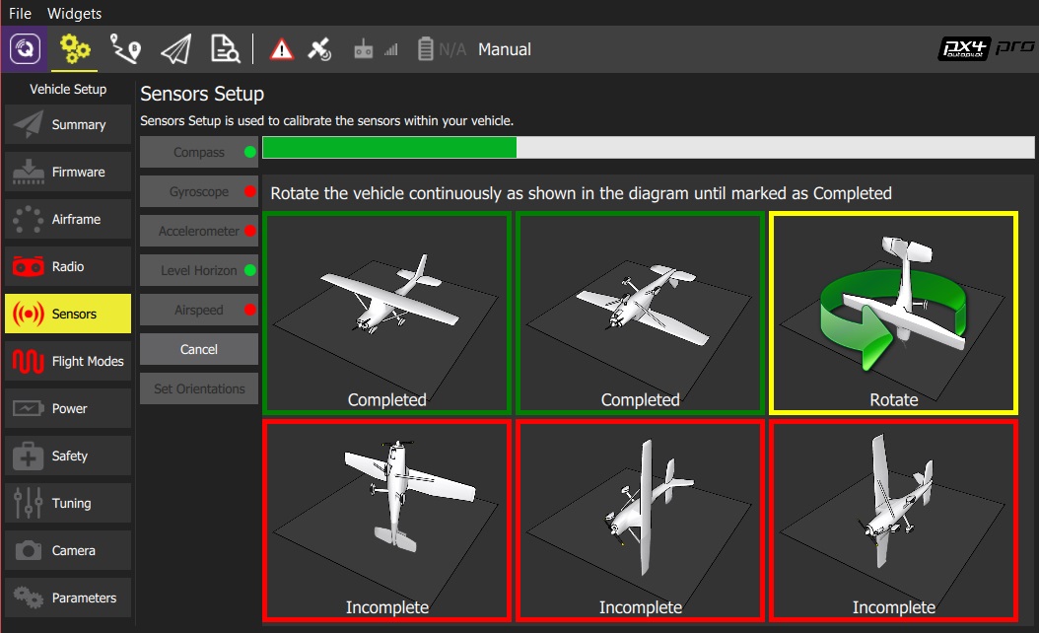
Task: Click the green calibration progress bar
Action: coord(388,147)
